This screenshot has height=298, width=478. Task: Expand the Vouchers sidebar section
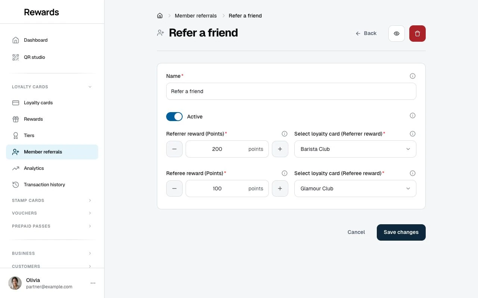pos(52,213)
